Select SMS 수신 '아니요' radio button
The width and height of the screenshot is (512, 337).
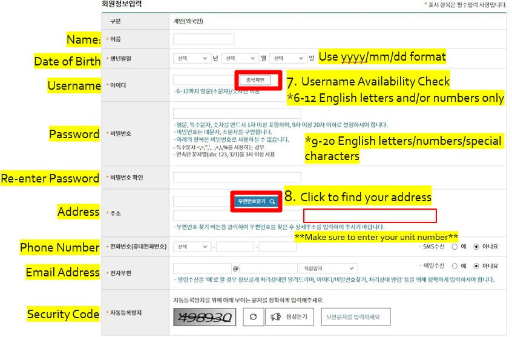(476, 247)
